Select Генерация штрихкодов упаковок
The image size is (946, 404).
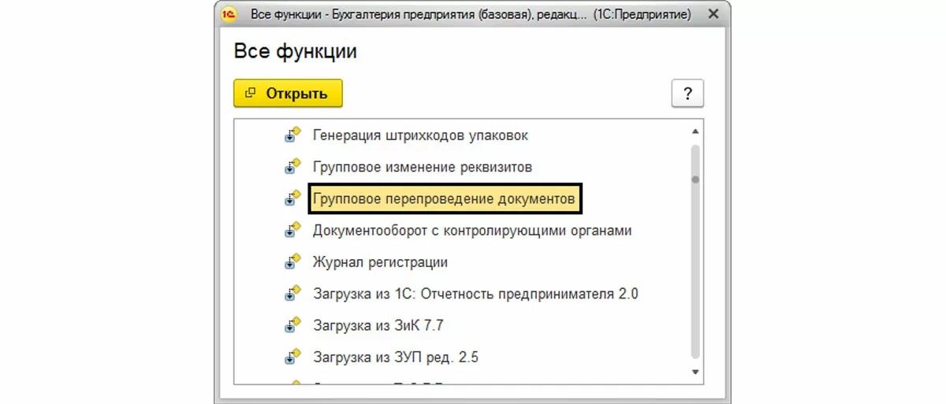pos(420,135)
